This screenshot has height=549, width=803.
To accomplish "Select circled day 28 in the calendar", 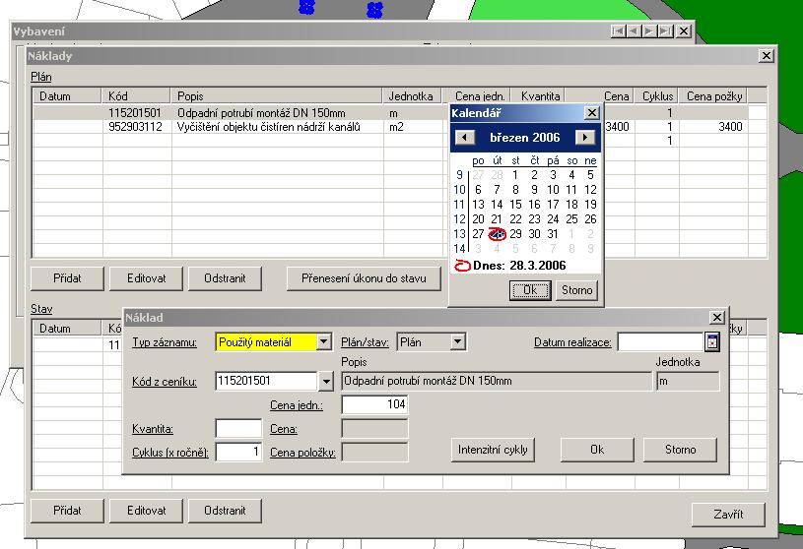I will pyautogui.click(x=497, y=234).
